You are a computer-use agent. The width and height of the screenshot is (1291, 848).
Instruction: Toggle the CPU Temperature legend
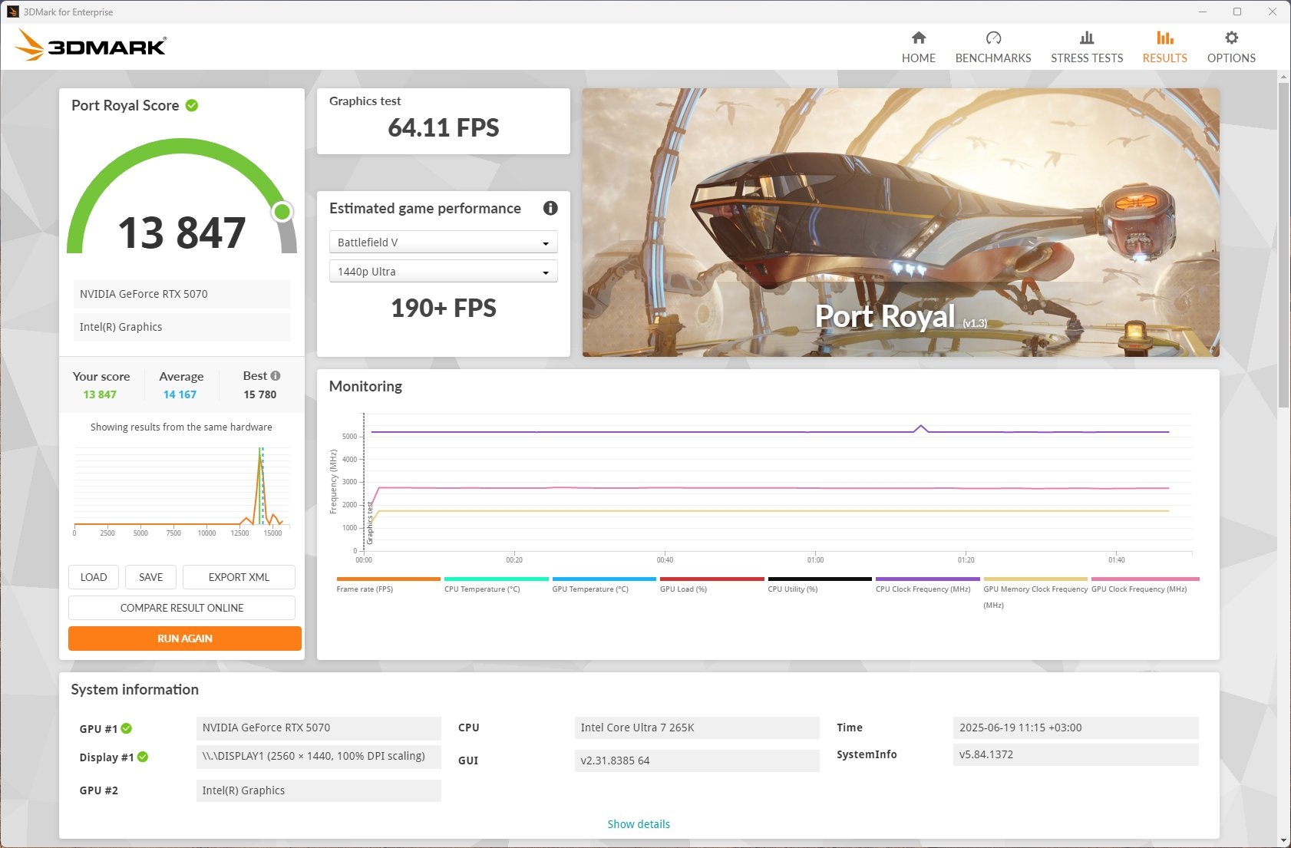[496, 584]
